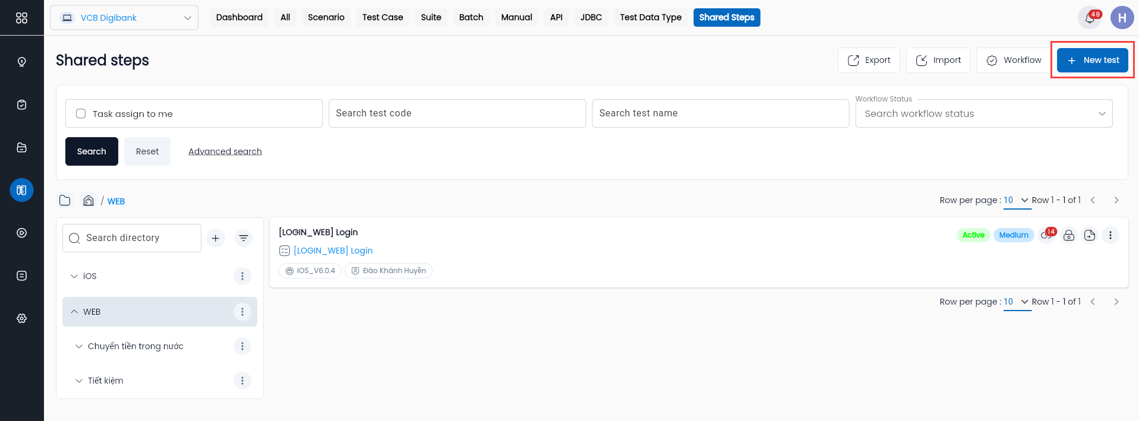Expand the iOS directory node

(x=74, y=276)
